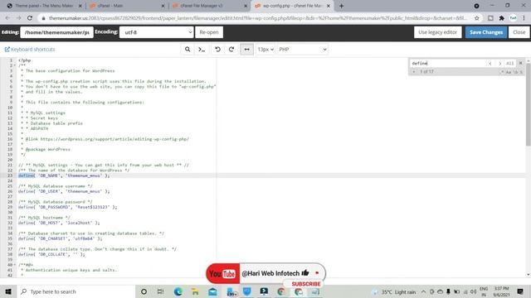Save the file with Save Changes
Image resolution: width=531 pixels, height=298 pixels.
tap(486, 32)
